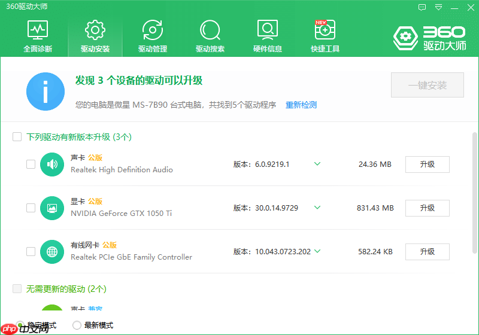479x335 pixels.
Task: Select the 驱动安装 gear icon
Action: (95, 30)
